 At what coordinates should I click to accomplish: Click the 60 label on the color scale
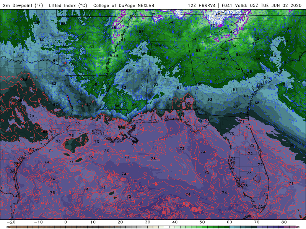point(229,222)
